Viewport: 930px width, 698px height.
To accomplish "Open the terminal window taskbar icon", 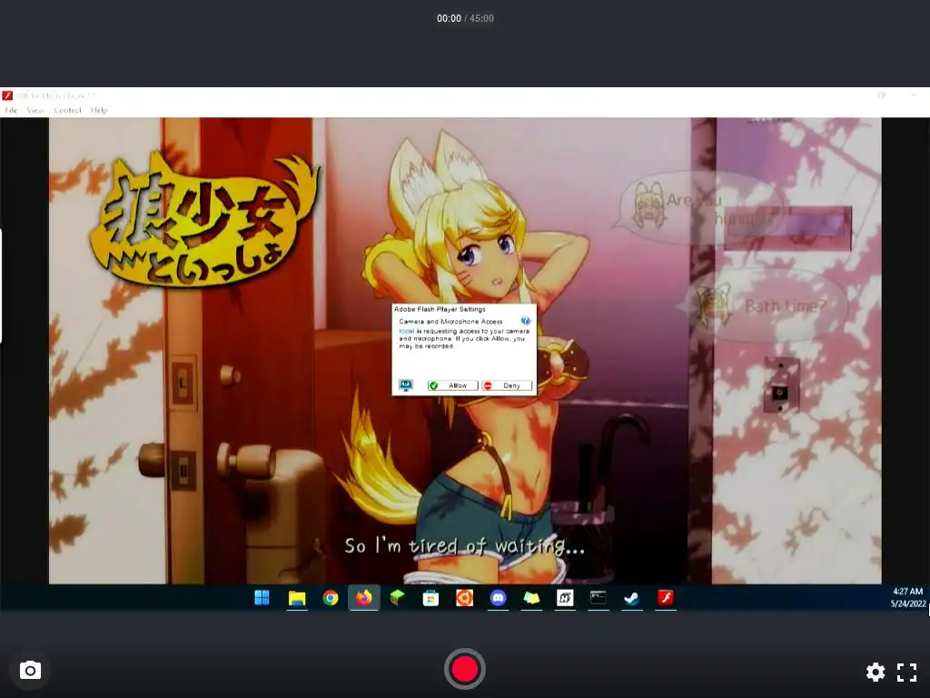I will [x=598, y=598].
